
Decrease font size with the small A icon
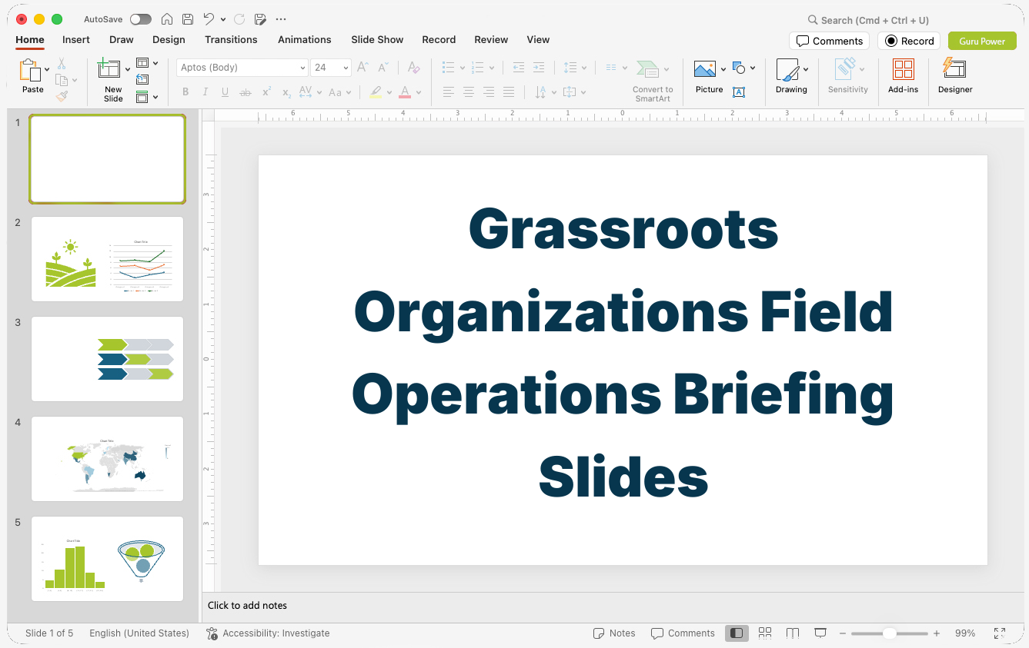click(x=383, y=68)
